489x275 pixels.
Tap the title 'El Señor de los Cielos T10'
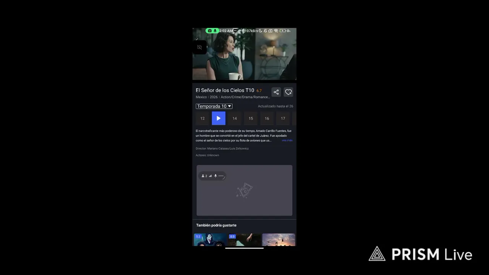225,91
